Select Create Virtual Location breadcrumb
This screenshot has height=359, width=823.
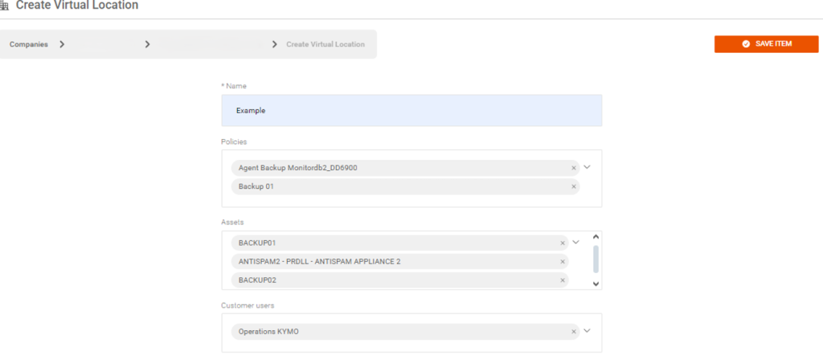pos(325,44)
